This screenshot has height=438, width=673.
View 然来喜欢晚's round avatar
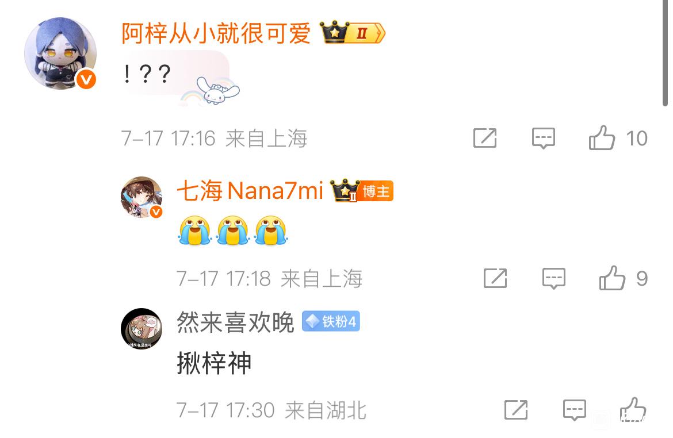[142, 329]
